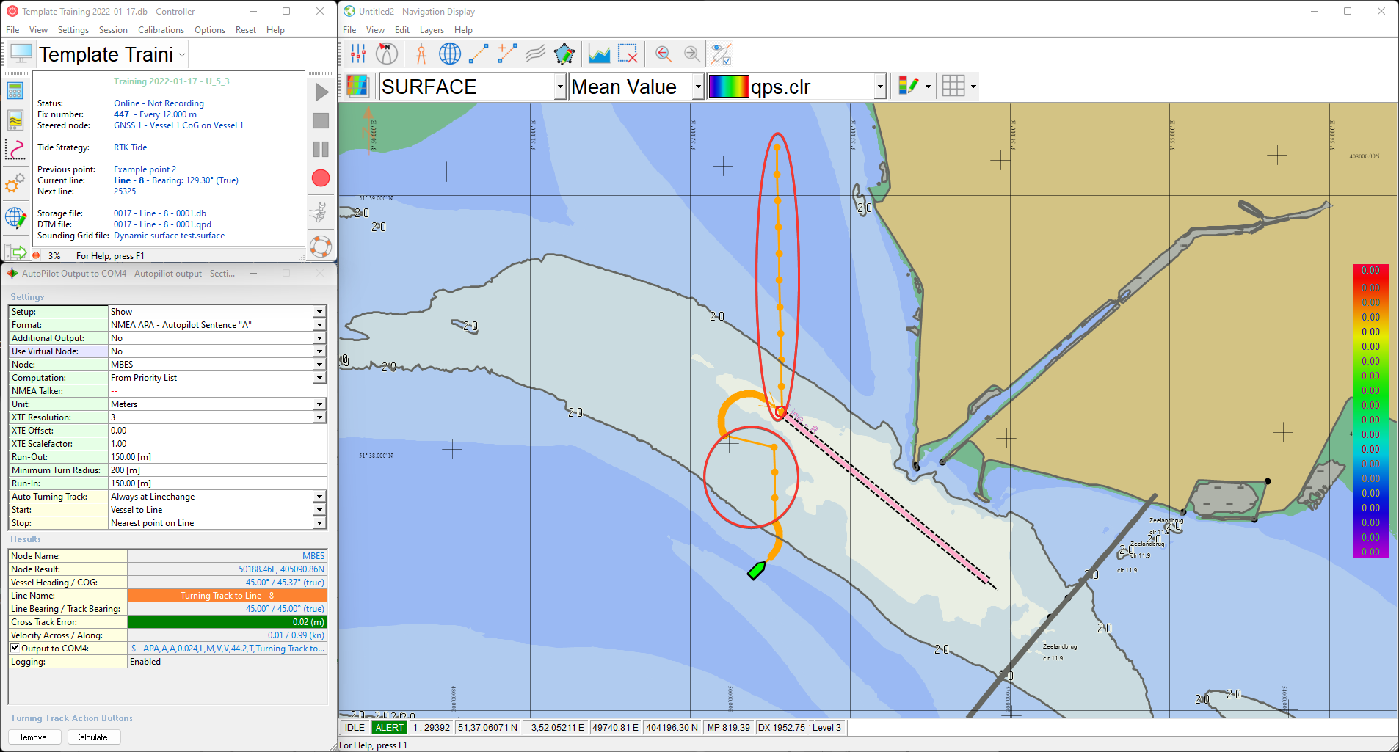Open the Calibrations menu
This screenshot has width=1399, height=752.
[161, 30]
